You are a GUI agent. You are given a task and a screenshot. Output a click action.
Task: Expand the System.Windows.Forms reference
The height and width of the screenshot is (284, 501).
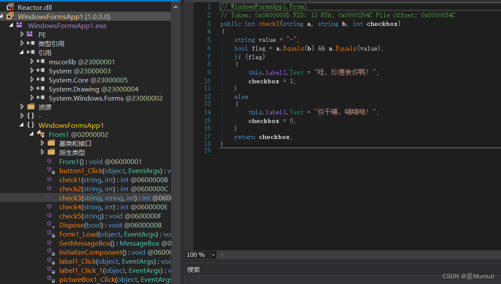[x=32, y=98]
